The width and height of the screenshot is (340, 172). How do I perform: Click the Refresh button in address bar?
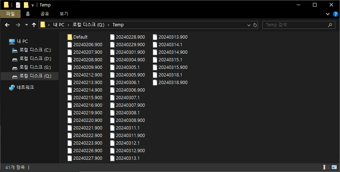click(255, 25)
